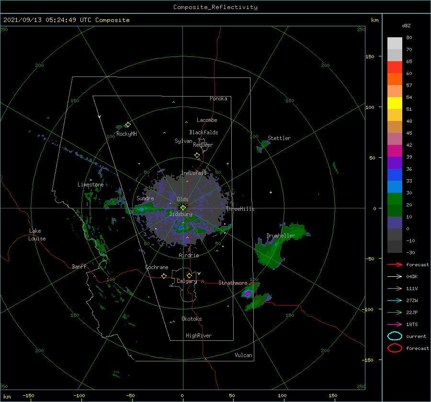431x402 pixels.
Task: Select the 51 dBZ yellow color swatch
Action: coord(395,103)
